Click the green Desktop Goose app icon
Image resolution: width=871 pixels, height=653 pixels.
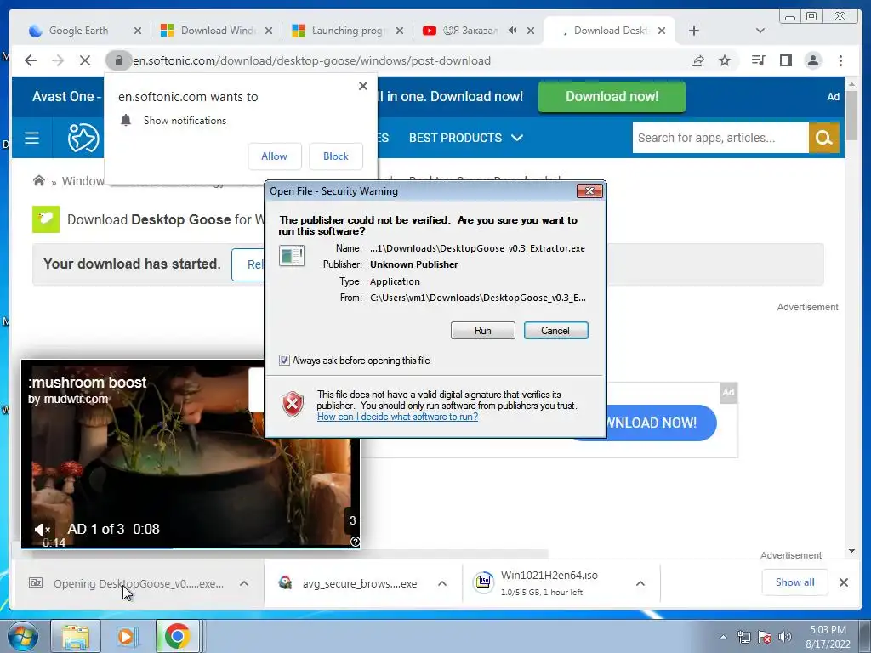coord(46,219)
